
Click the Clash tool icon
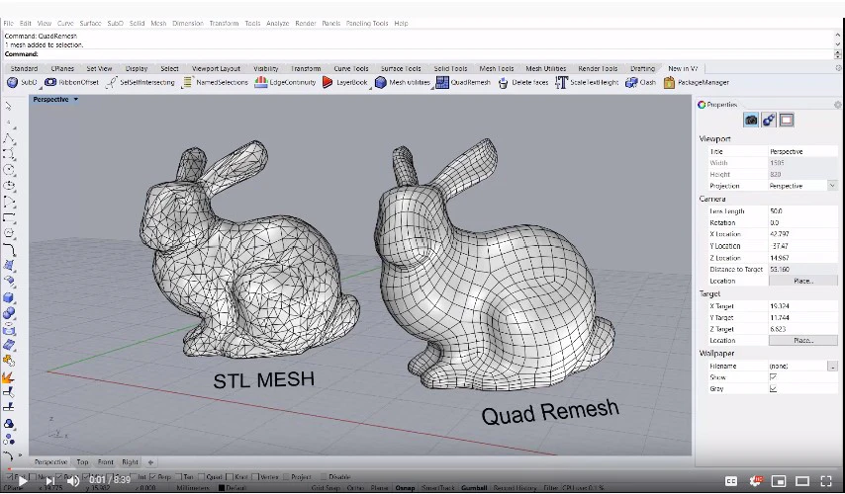coord(631,82)
